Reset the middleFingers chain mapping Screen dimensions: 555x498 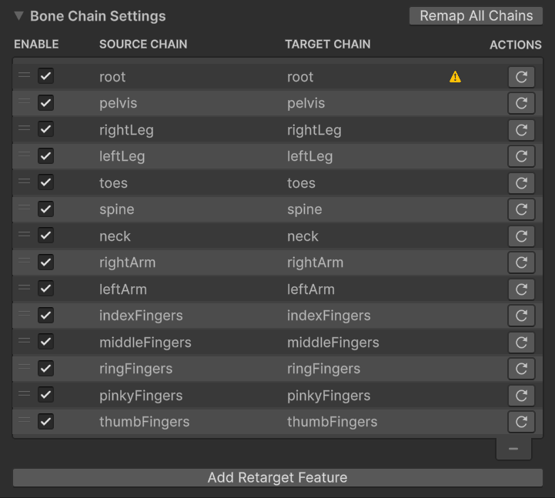tap(521, 343)
